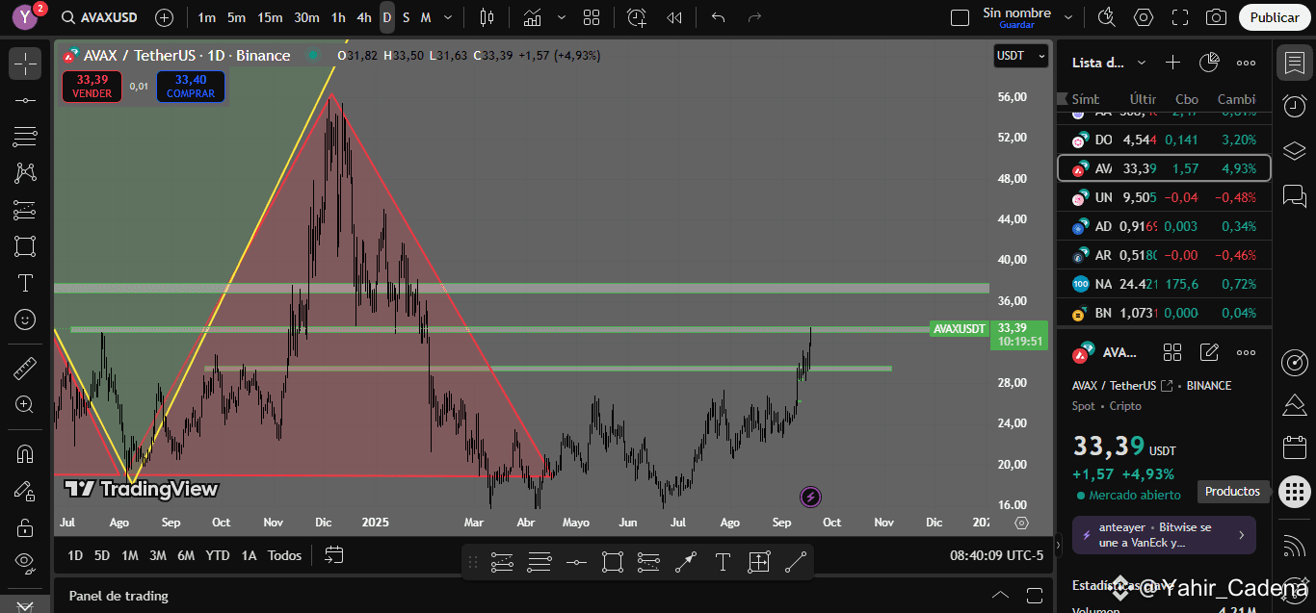Screen dimensions: 1316x613
Task: Expand the timeframe interval dropdown
Action: (x=447, y=17)
